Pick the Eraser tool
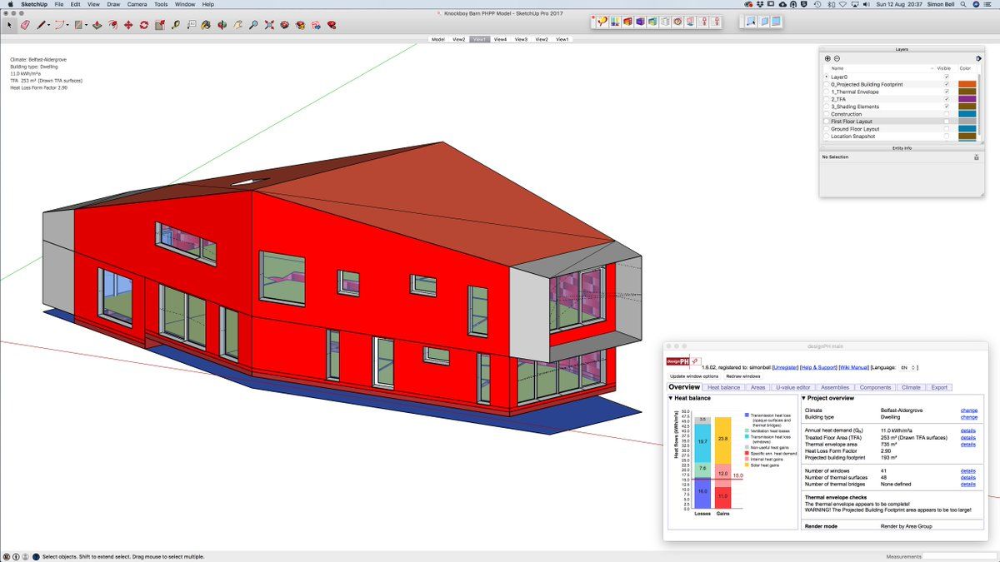The image size is (1000, 562). click(x=24, y=25)
